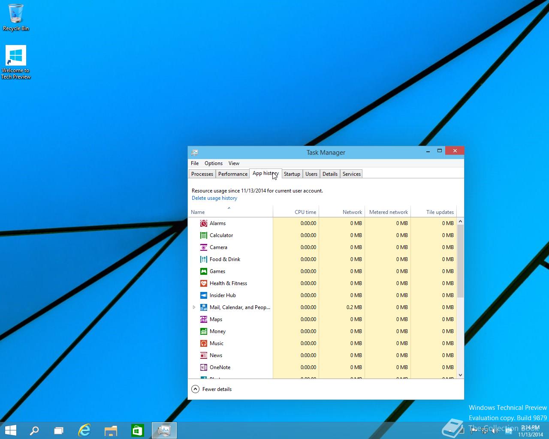Screen dimensions: 549x439
Task: Select the Welcome to Tech Preview shortcut
Action: pyautogui.click(x=16, y=63)
